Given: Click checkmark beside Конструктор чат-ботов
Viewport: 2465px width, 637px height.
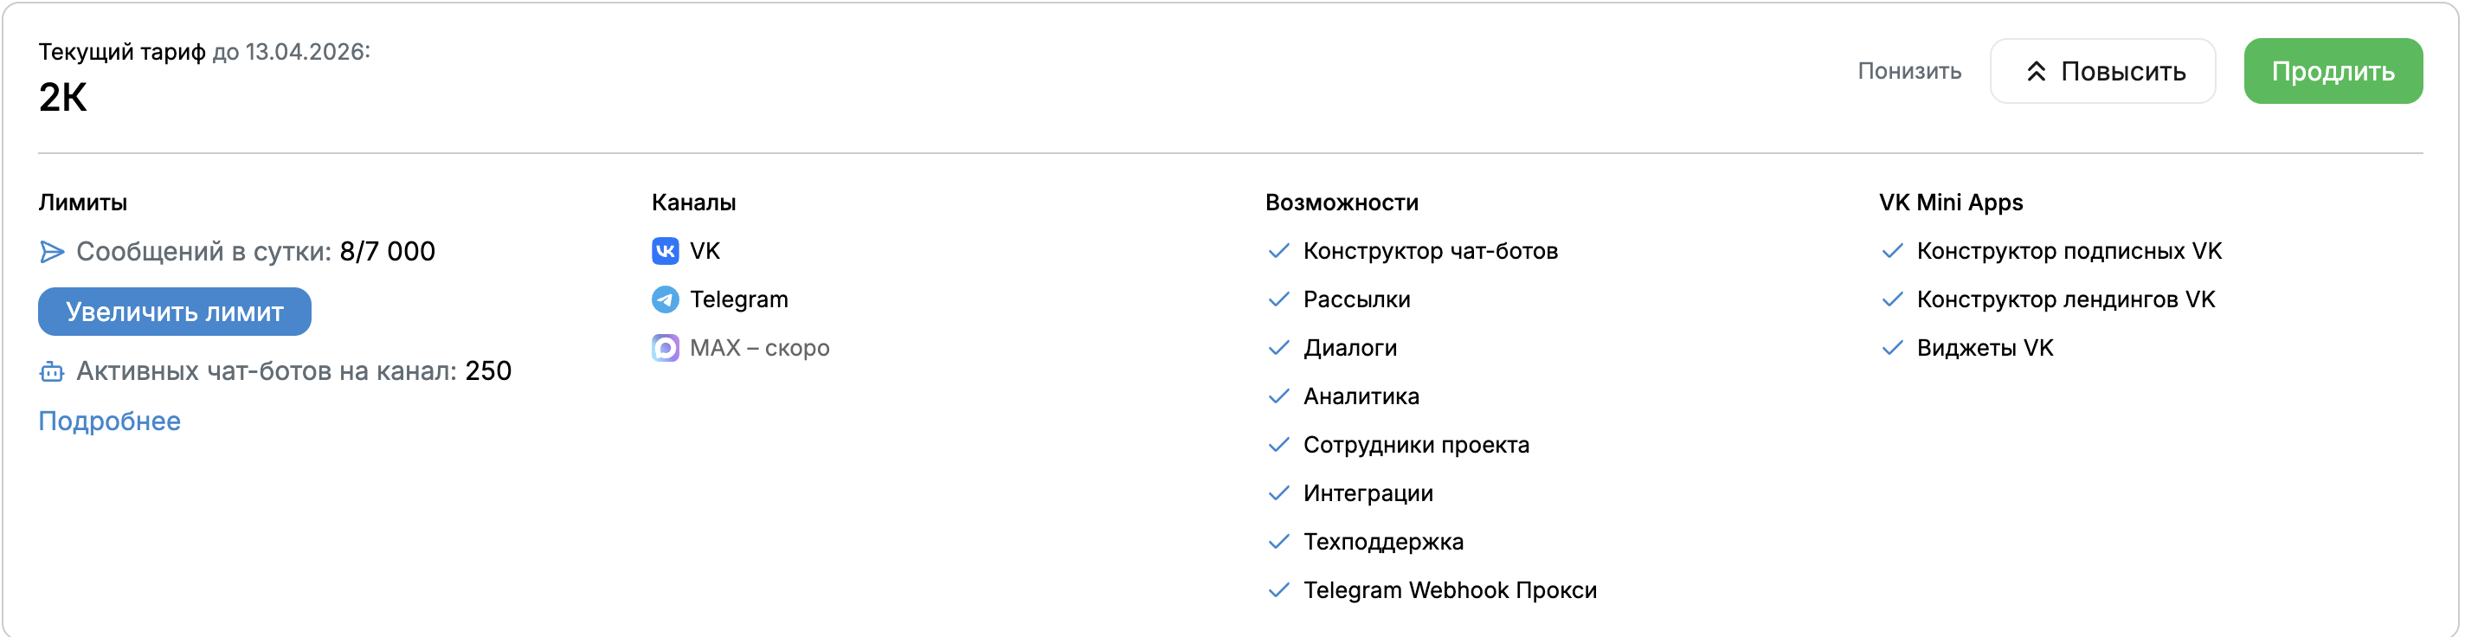Looking at the screenshot, I should click(1278, 251).
